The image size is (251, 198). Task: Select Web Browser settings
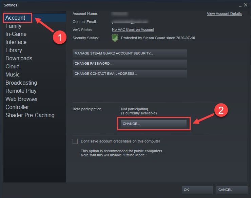[x=22, y=99]
